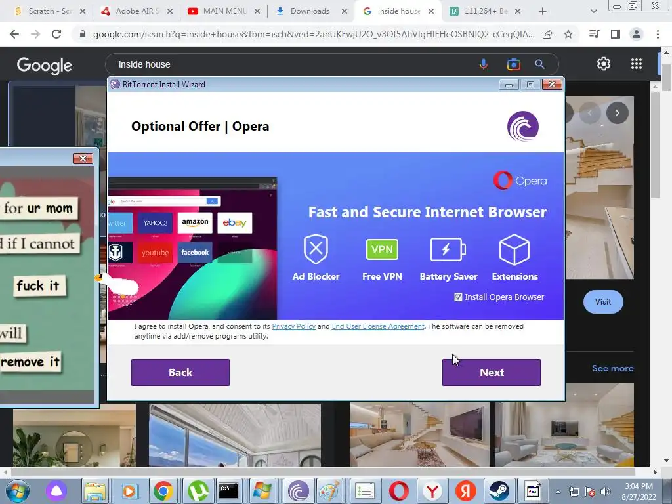
Task: Switch to the MAIN MENU YouTube tab
Action: click(x=224, y=11)
